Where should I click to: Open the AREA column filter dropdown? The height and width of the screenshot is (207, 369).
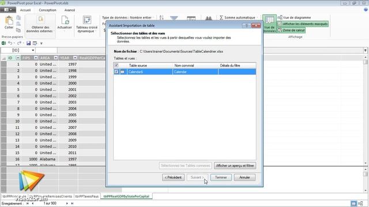coord(56,57)
